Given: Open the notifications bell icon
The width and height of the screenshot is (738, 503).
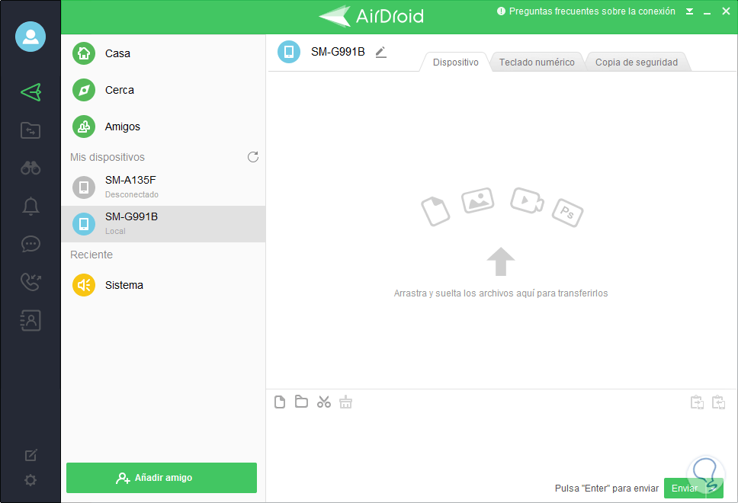Looking at the screenshot, I should (x=30, y=206).
